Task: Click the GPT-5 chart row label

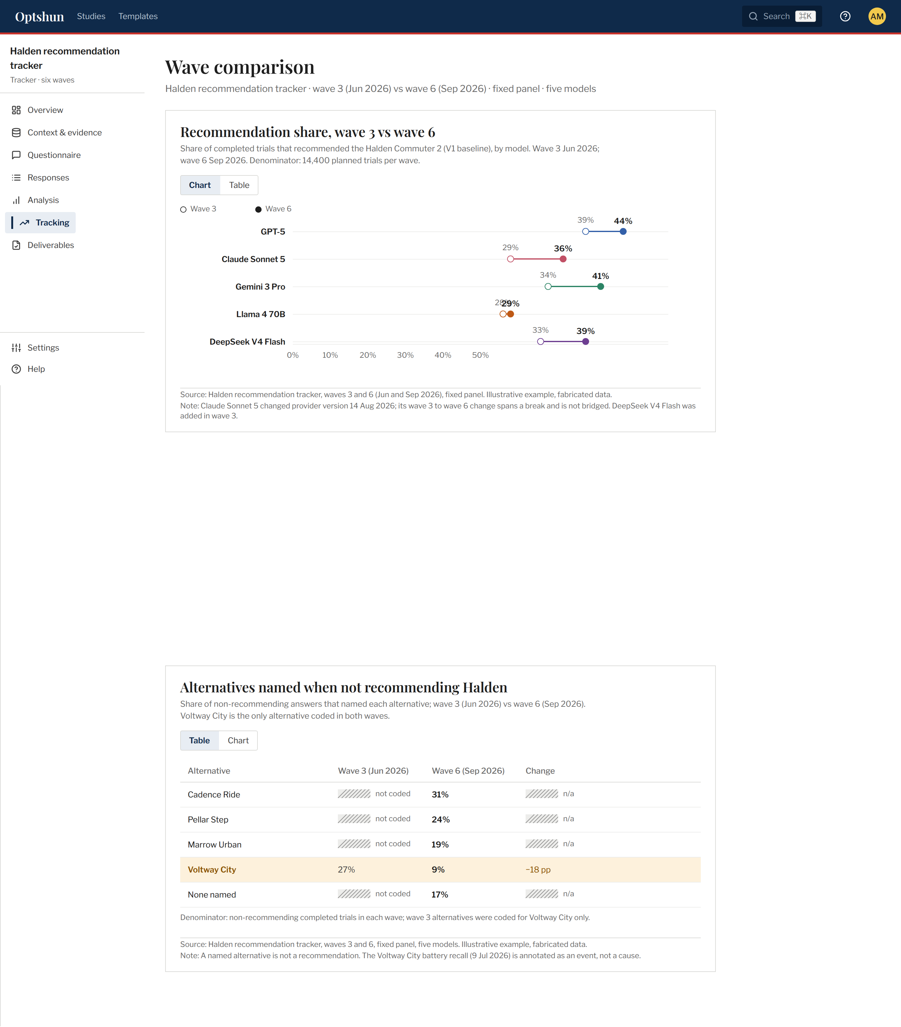Action: 273,232
